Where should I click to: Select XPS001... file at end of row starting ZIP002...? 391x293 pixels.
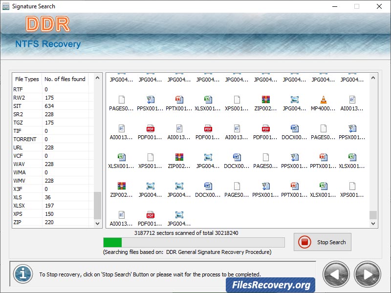(352, 190)
